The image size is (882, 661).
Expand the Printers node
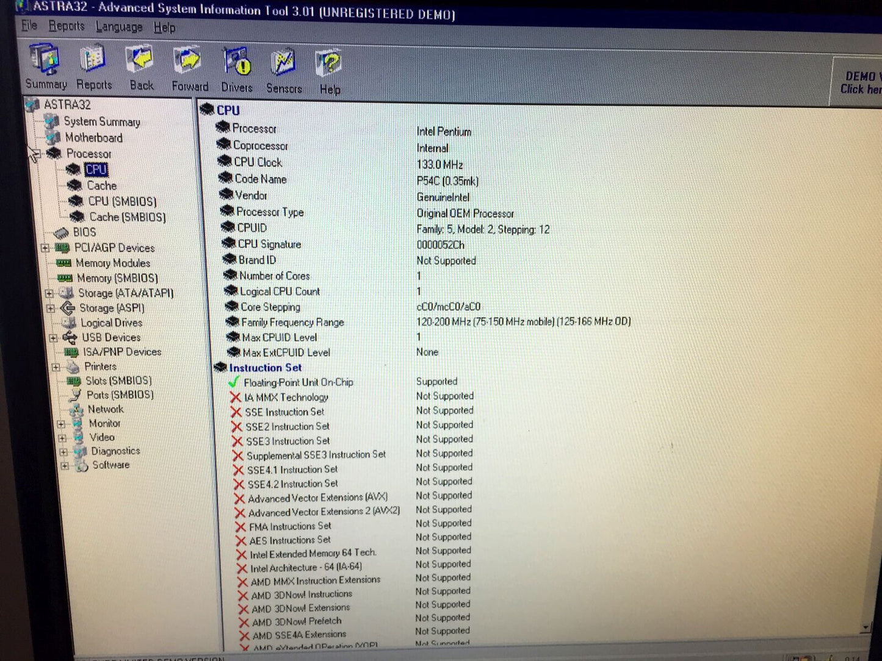pyautogui.click(x=56, y=367)
